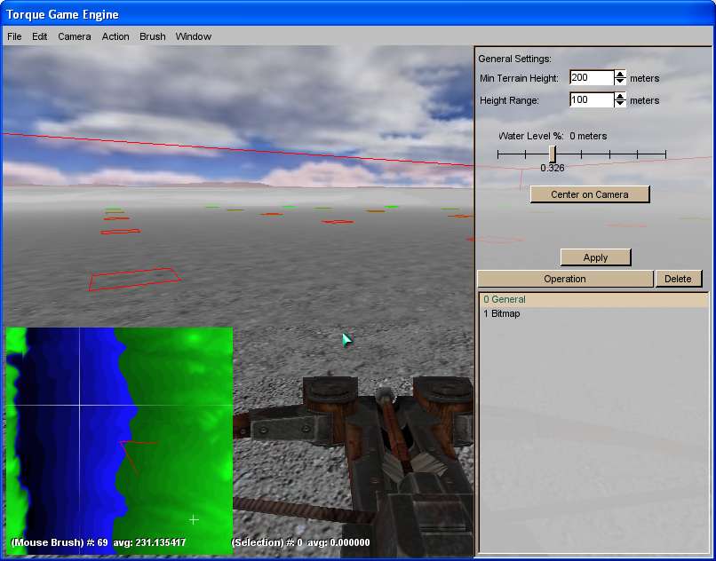
Task: Increase Min Terrain Height with up arrow
Action: click(x=620, y=75)
